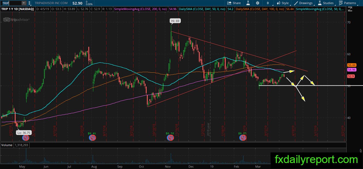Image resolution: width=363 pixels, height=169 pixels.
Task: Click the 60 price axis label
Action: point(349,54)
